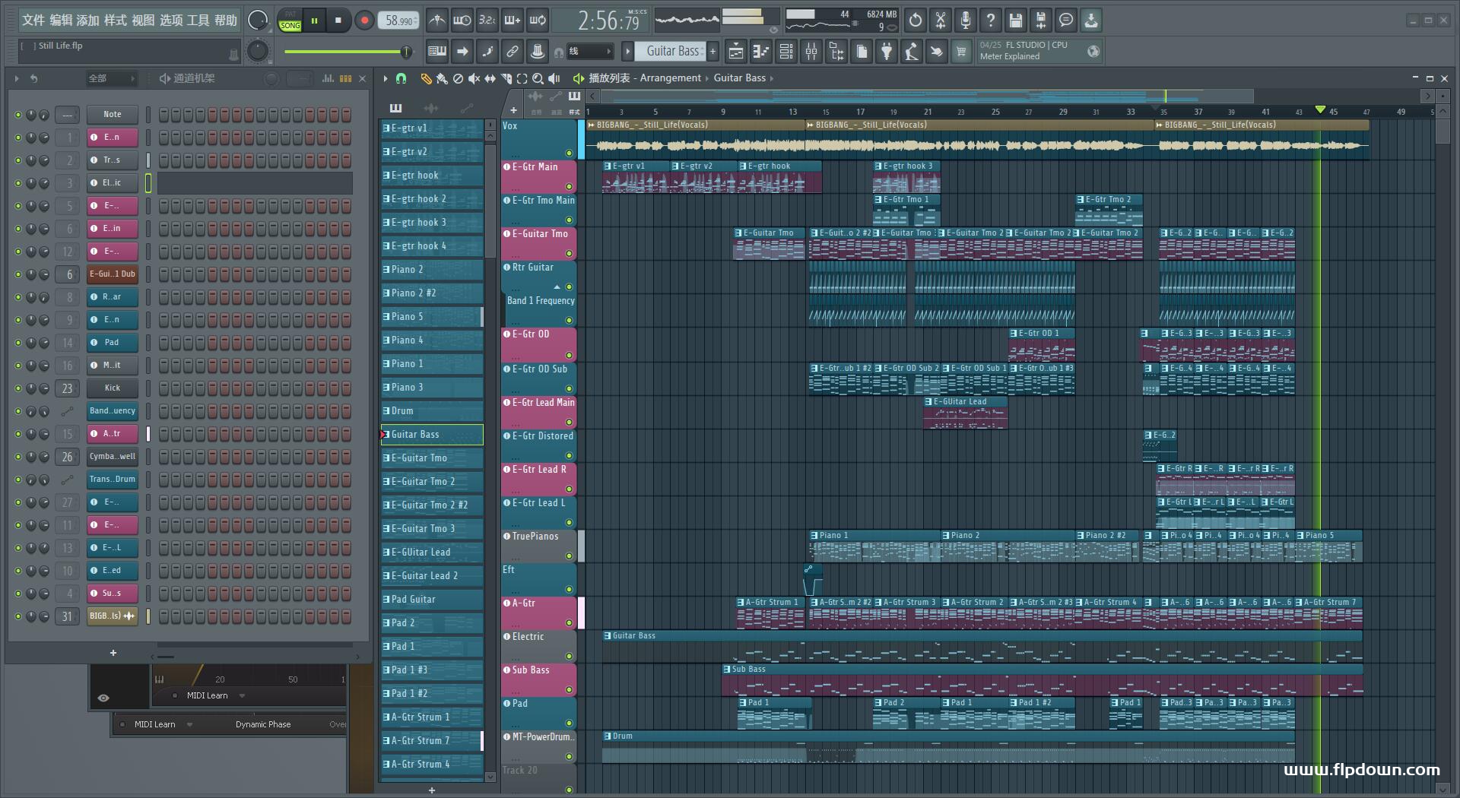Open the Playlist window icon
1460x798 pixels.
coord(735,52)
